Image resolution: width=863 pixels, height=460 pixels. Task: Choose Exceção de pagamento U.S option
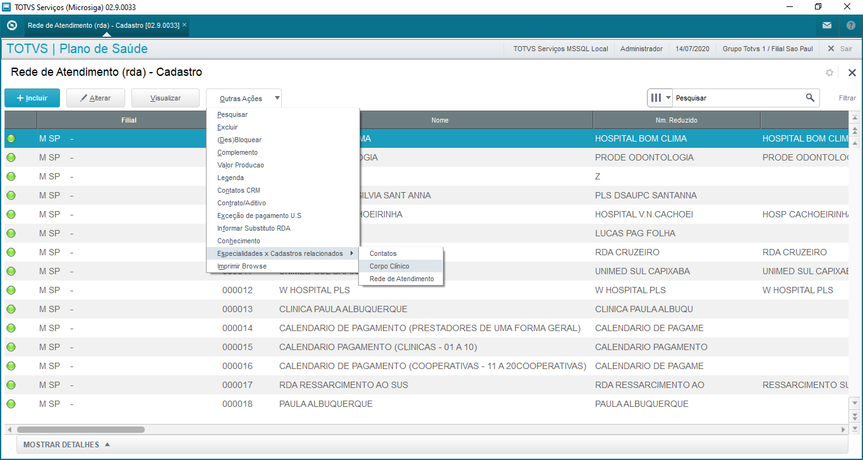(283, 215)
